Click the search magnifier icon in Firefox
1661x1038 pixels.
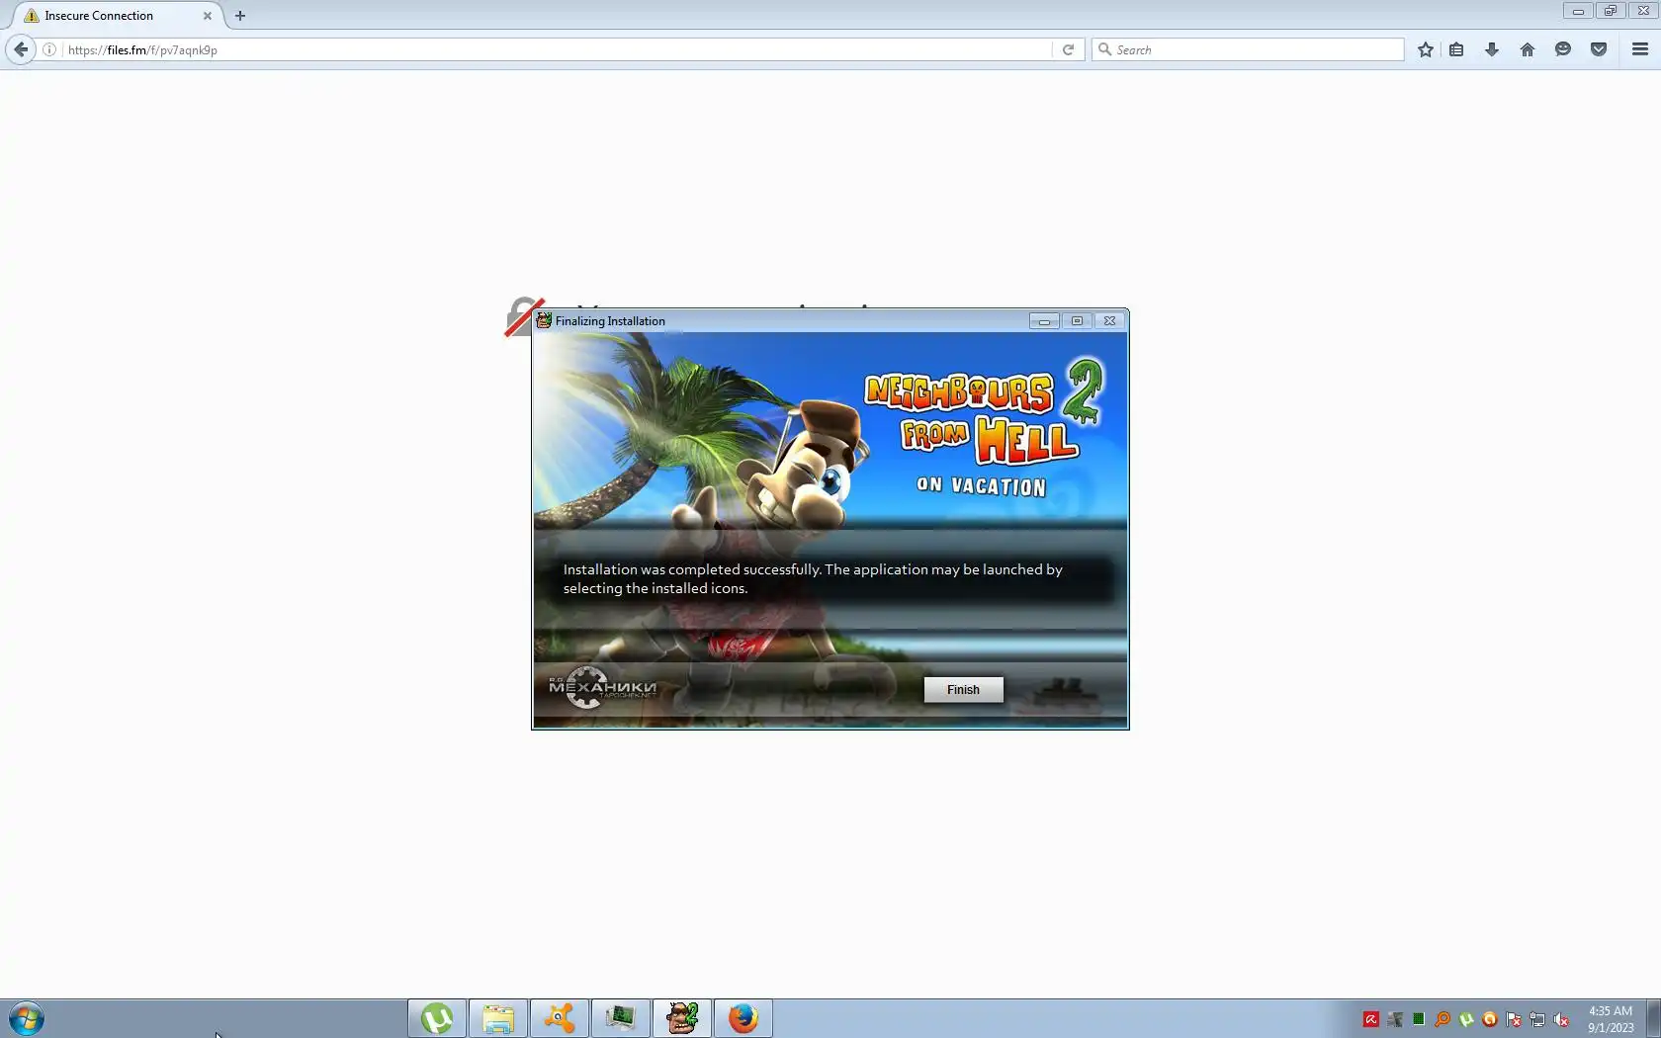click(1105, 49)
